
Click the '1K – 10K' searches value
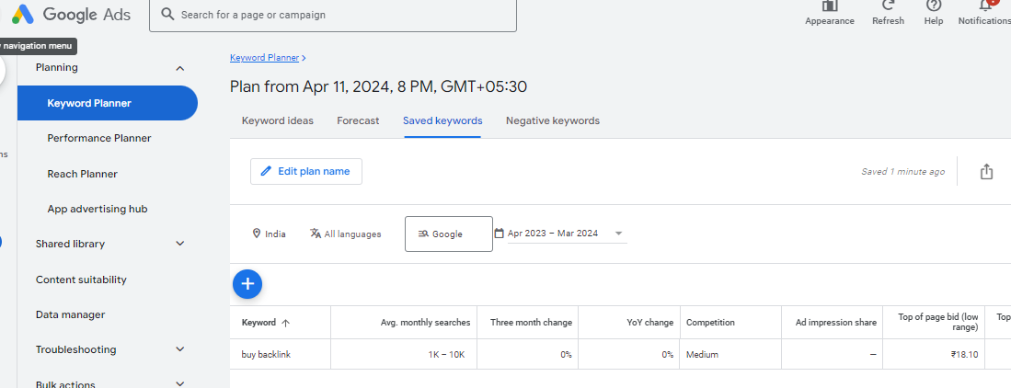point(446,355)
